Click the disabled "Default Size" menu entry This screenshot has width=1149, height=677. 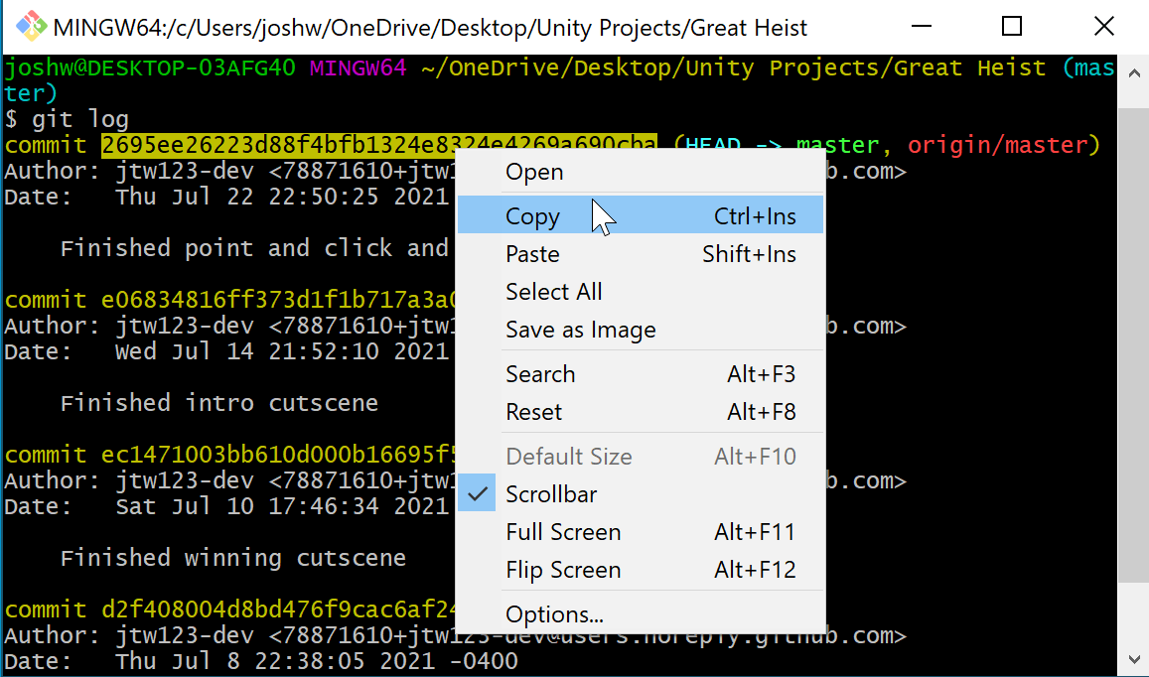point(569,456)
